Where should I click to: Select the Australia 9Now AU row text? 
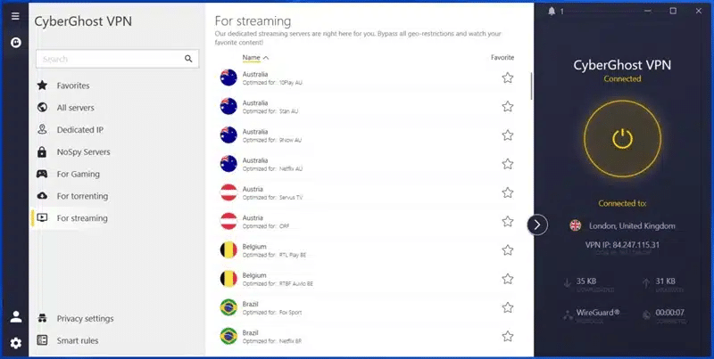[272, 135]
